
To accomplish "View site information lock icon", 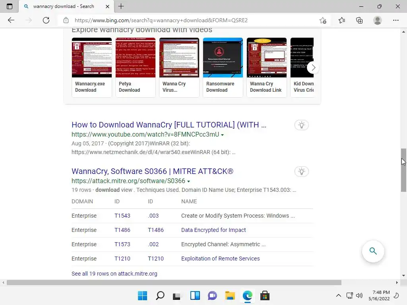I will pos(66,20).
